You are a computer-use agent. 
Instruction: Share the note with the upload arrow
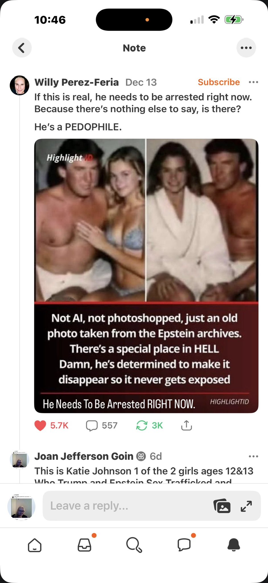coord(186,425)
